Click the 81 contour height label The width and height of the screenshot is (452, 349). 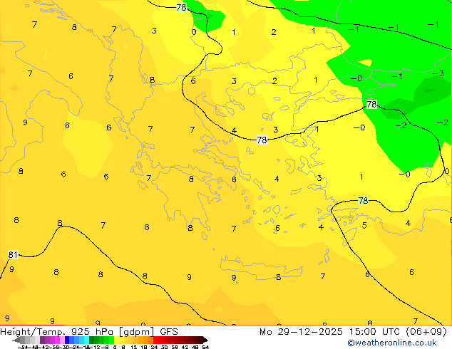[13, 254]
